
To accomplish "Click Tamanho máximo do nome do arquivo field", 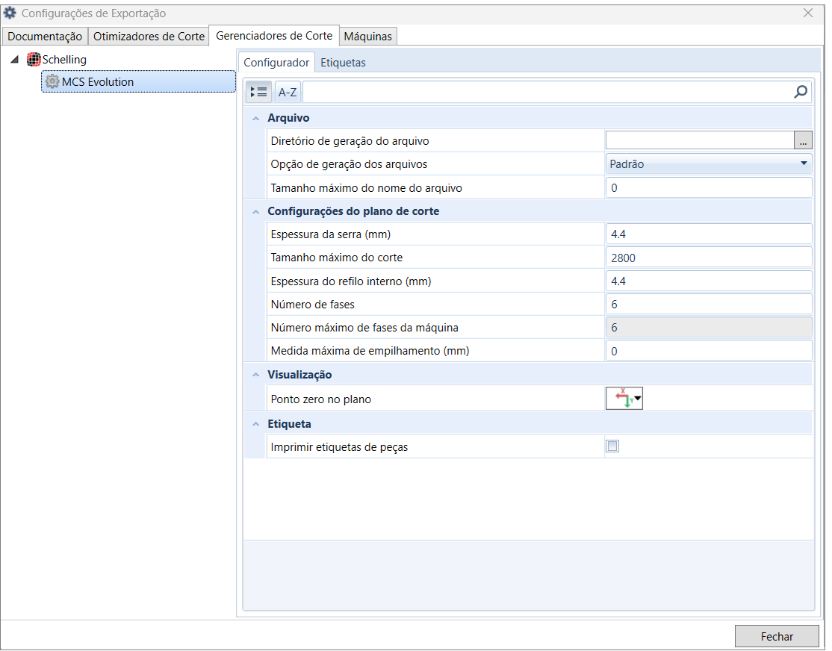I will pyautogui.click(x=708, y=188).
